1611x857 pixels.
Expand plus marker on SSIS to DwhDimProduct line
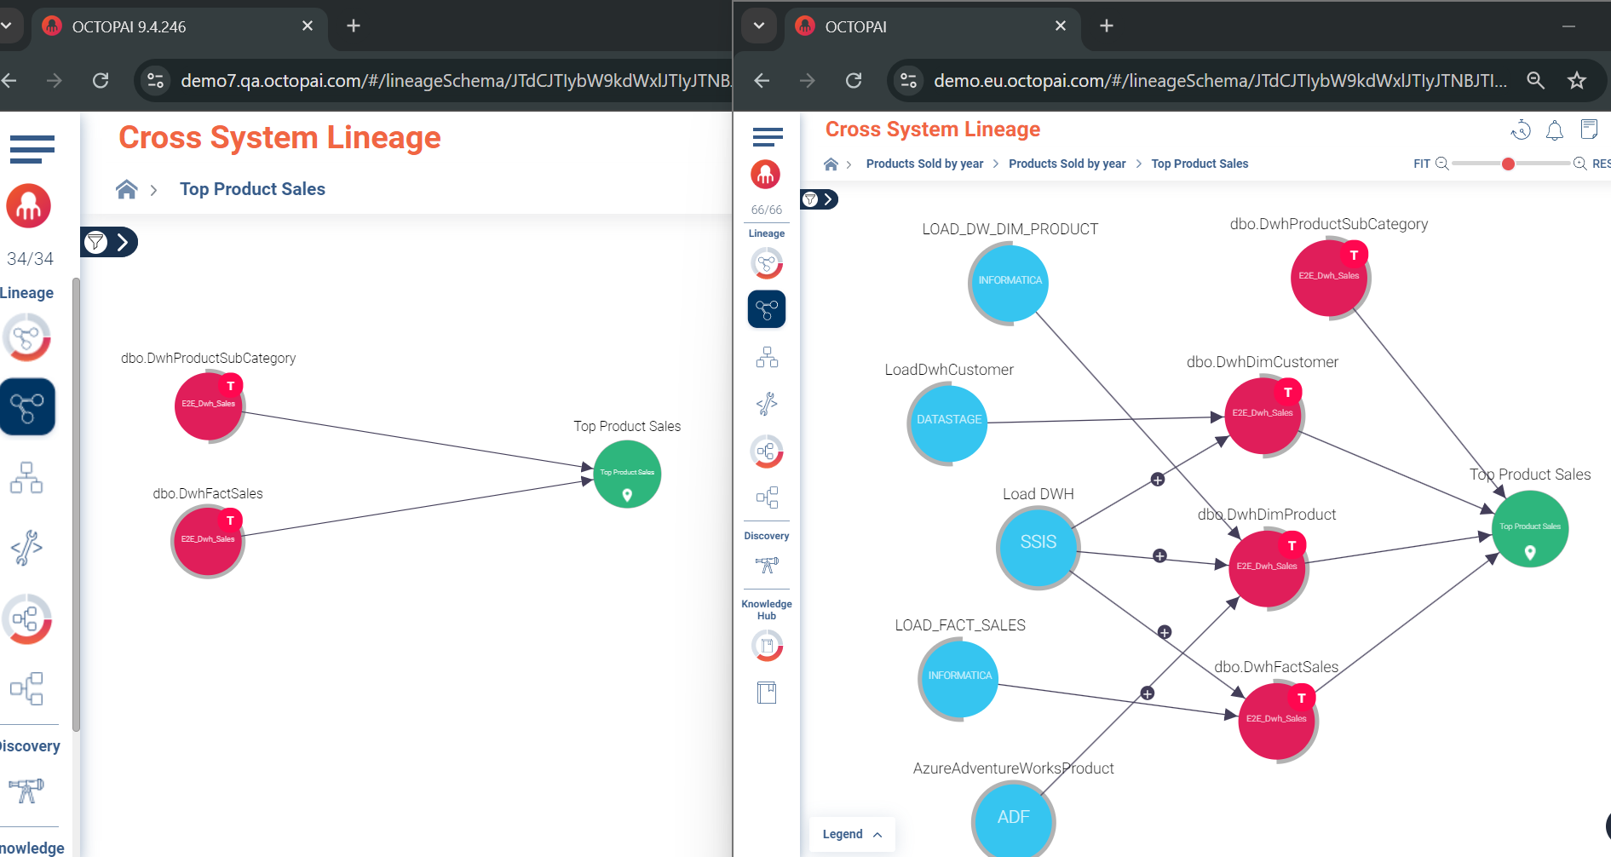(x=1159, y=556)
